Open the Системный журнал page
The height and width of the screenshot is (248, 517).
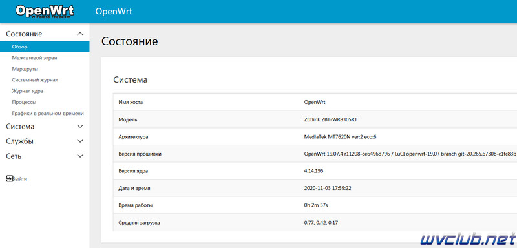click(35, 80)
